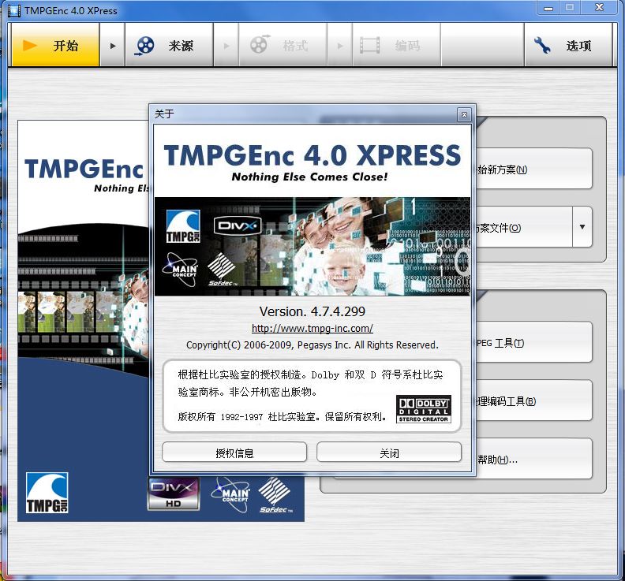625x581 pixels.
Task: Click arrow between 格式 and 编码
Action: click(x=340, y=46)
